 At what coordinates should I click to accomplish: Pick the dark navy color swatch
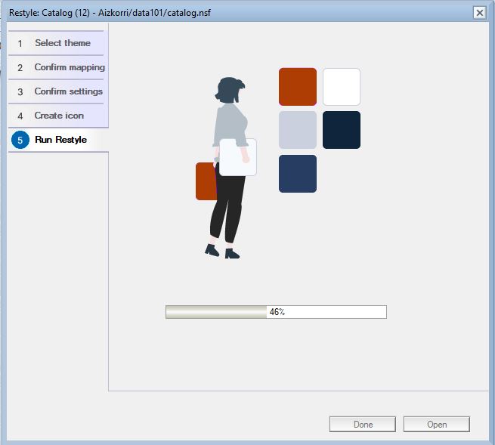pos(342,130)
